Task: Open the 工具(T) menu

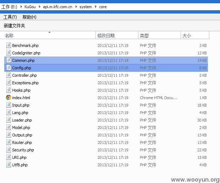Action: 10,17
